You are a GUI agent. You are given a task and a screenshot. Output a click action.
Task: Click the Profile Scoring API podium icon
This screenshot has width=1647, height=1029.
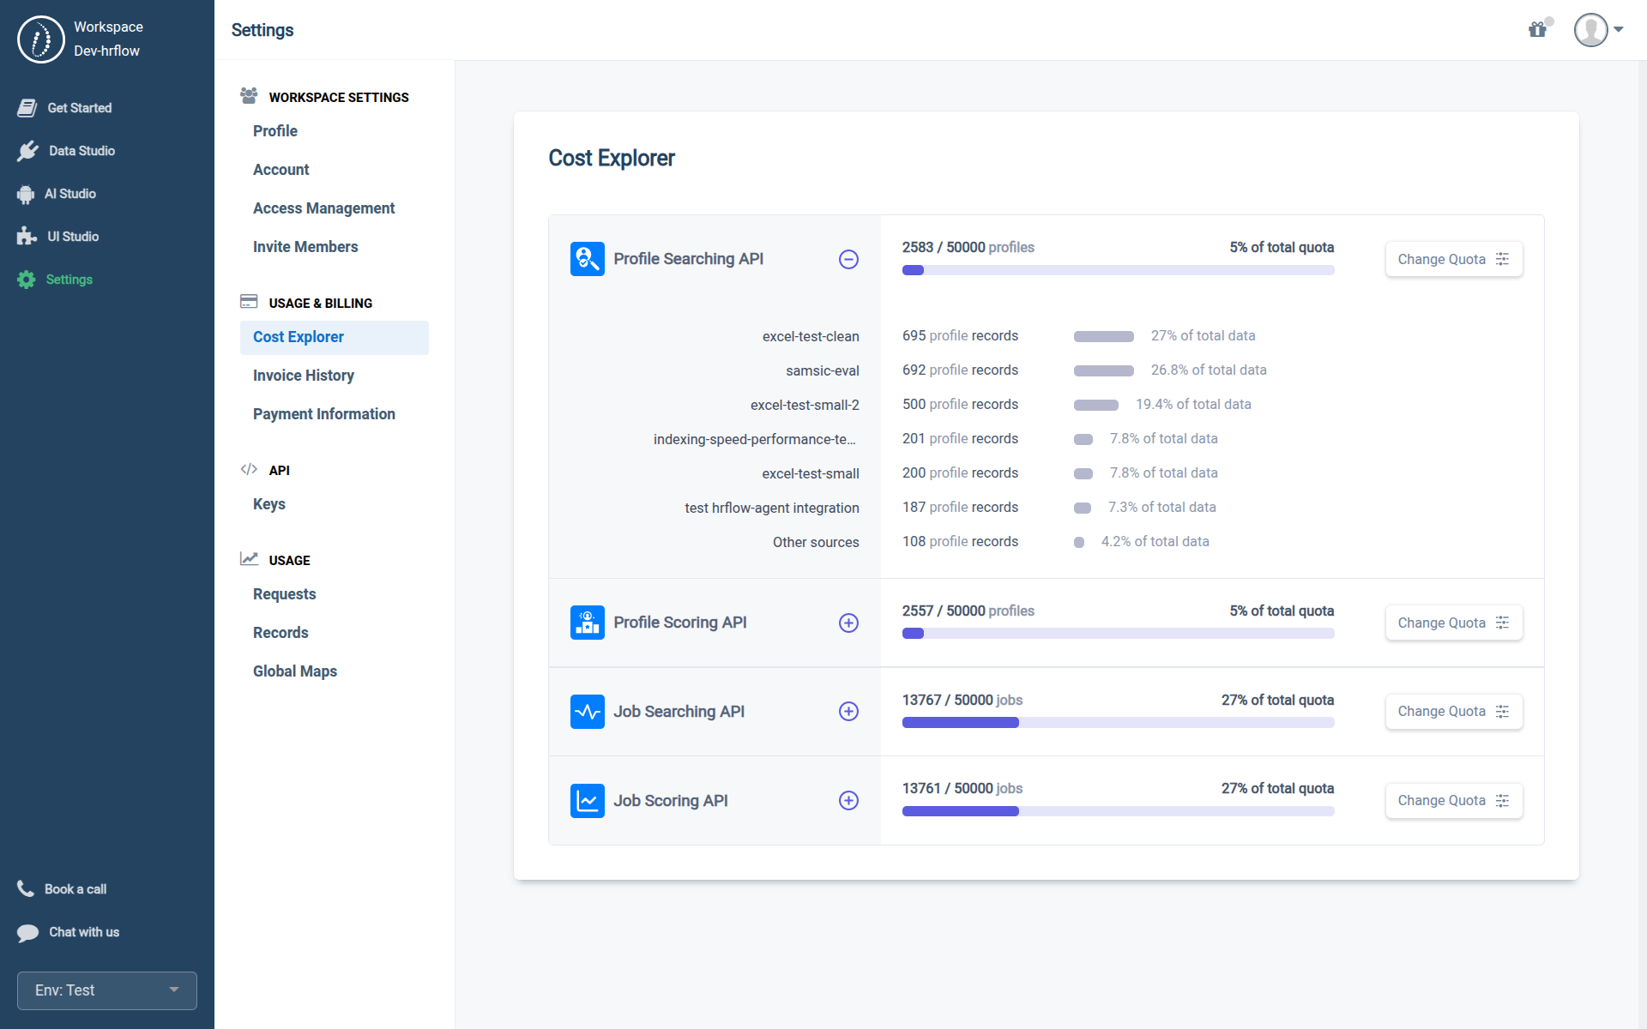(x=587, y=623)
